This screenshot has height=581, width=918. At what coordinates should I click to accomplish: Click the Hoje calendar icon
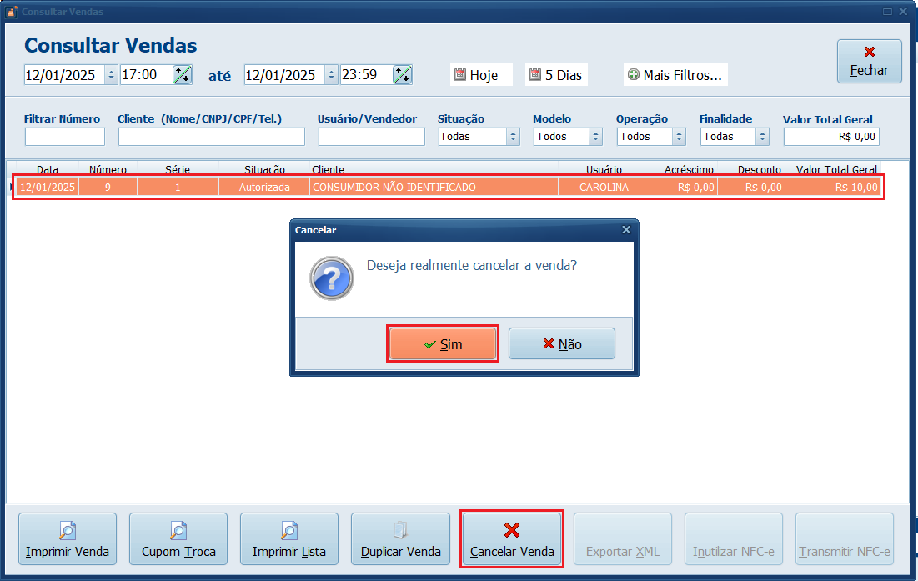(x=461, y=74)
